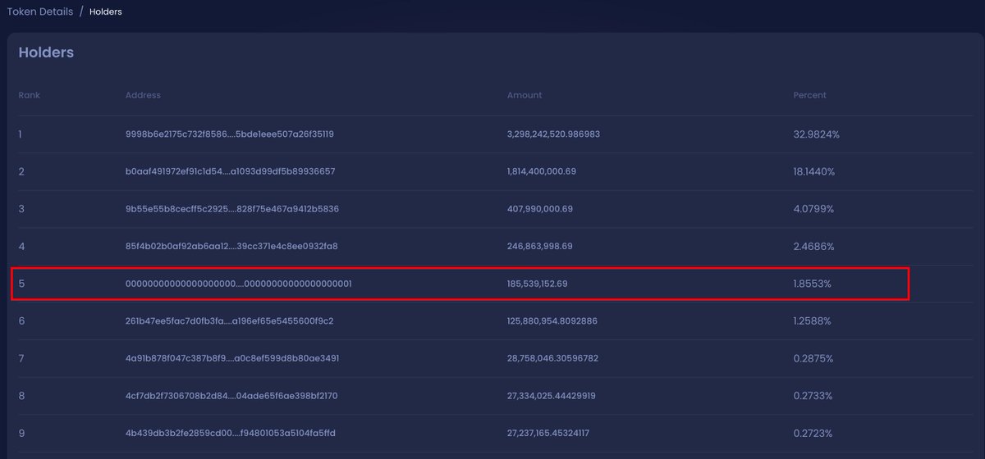Click rank number 4 cell
This screenshot has height=459, width=985.
click(x=21, y=246)
